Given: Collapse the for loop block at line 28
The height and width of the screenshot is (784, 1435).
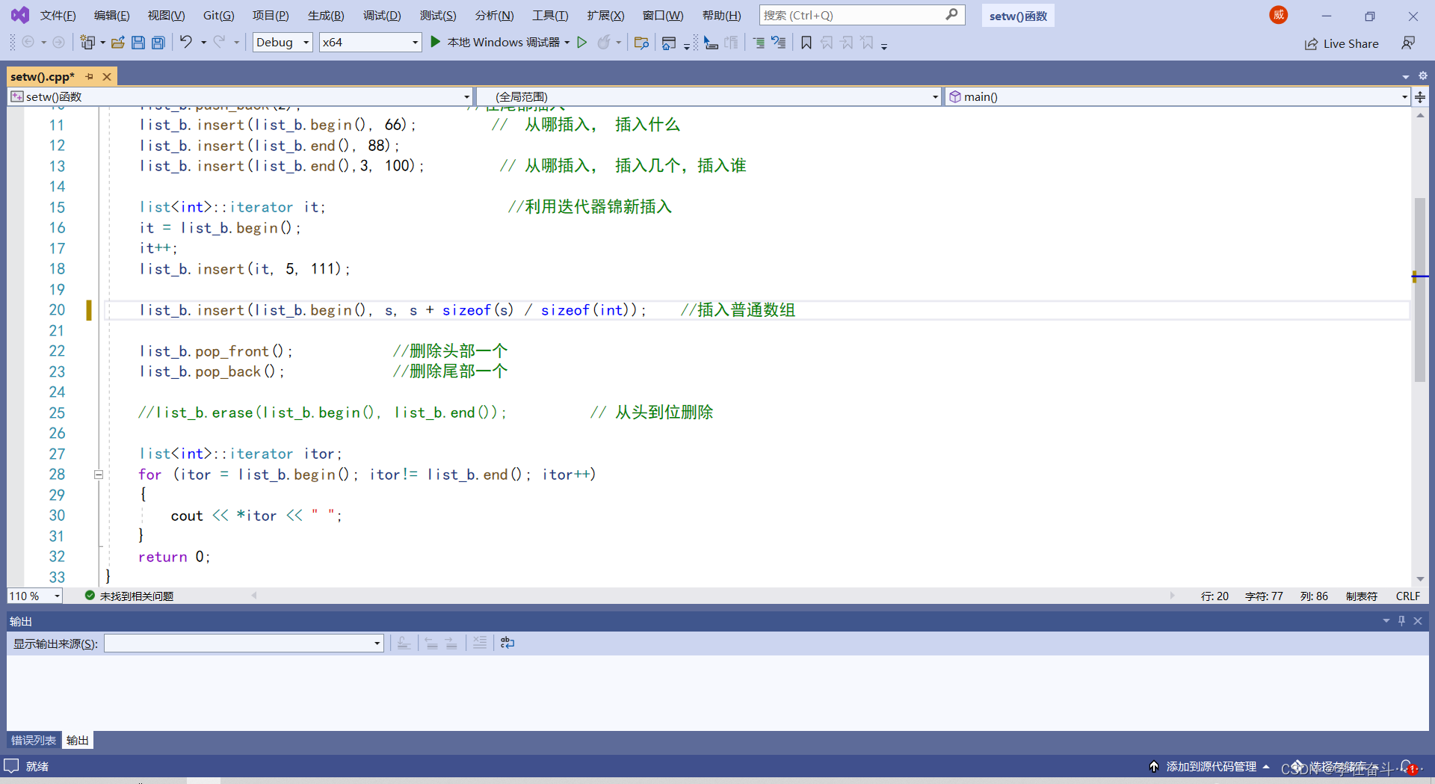Looking at the screenshot, I should (x=98, y=475).
